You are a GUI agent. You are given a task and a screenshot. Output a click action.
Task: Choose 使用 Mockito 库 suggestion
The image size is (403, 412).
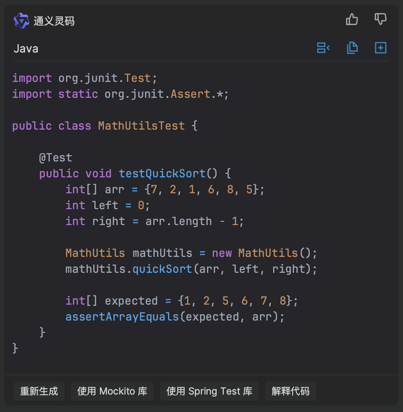point(112,391)
